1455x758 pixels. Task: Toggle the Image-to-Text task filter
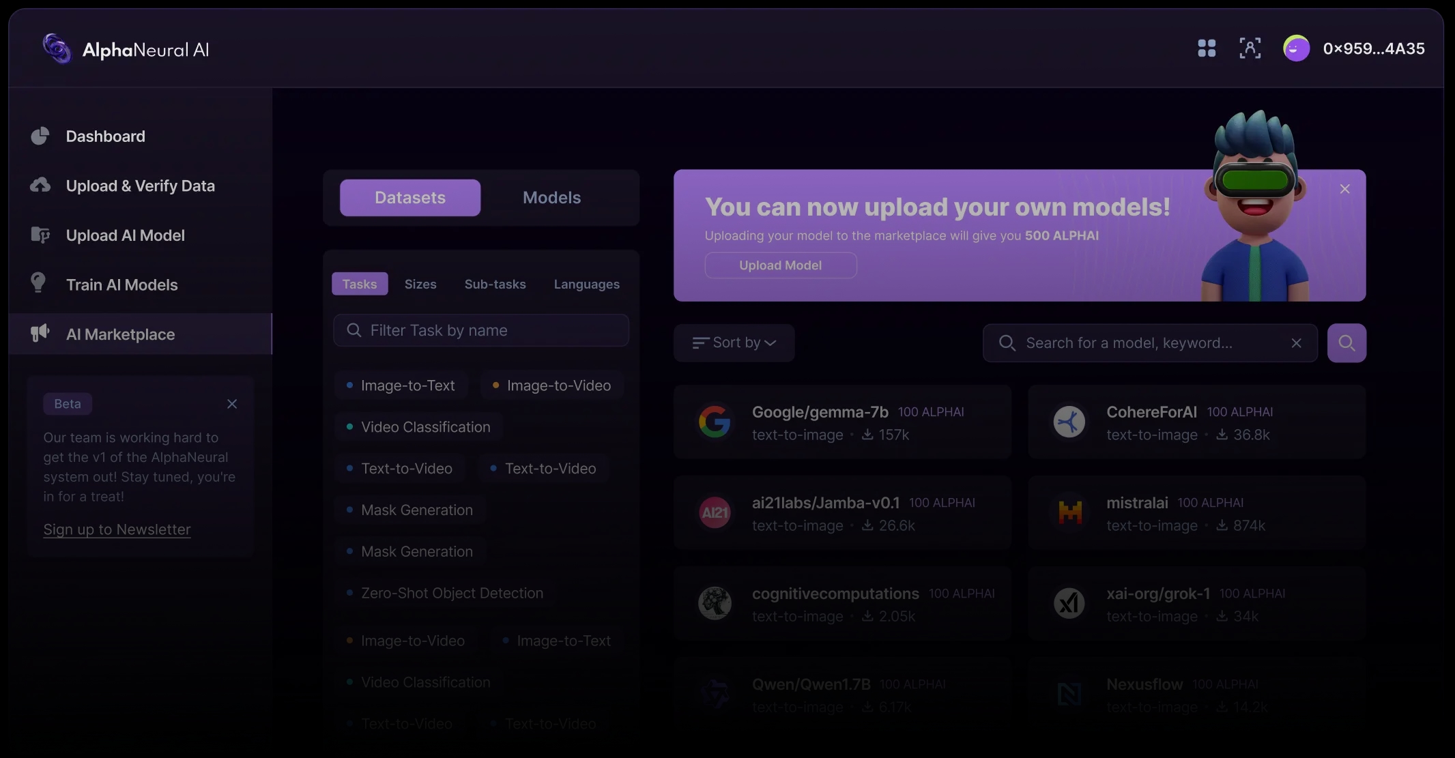point(401,385)
